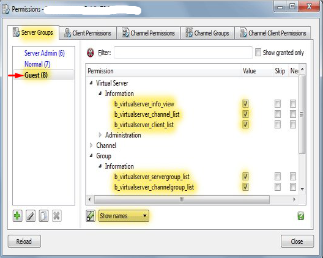323x258 pixels.
Task: Click the Reload button
Action: coord(24,241)
